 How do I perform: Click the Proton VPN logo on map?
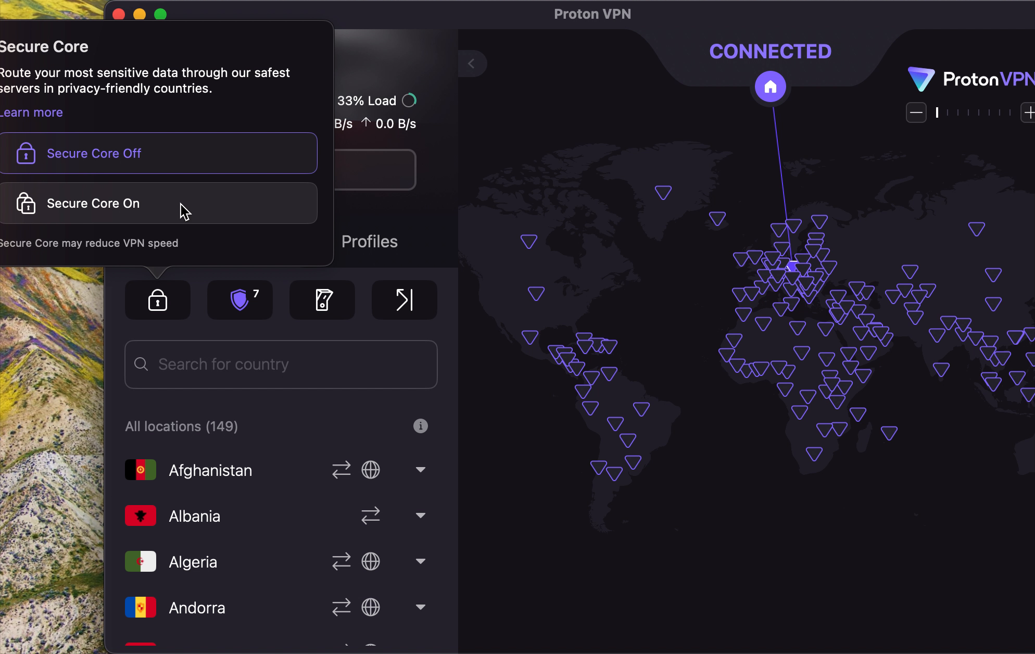coord(971,79)
